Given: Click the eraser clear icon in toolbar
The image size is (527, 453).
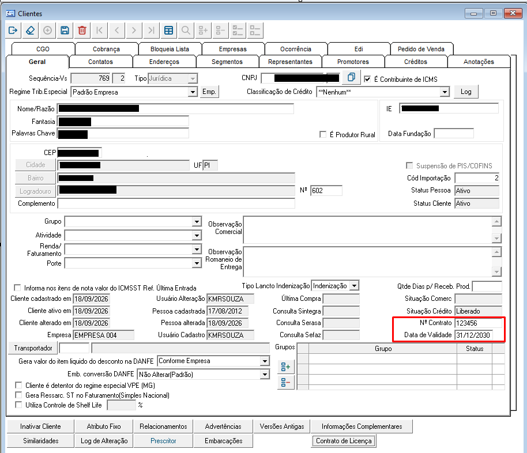Looking at the screenshot, I should coord(30,31).
